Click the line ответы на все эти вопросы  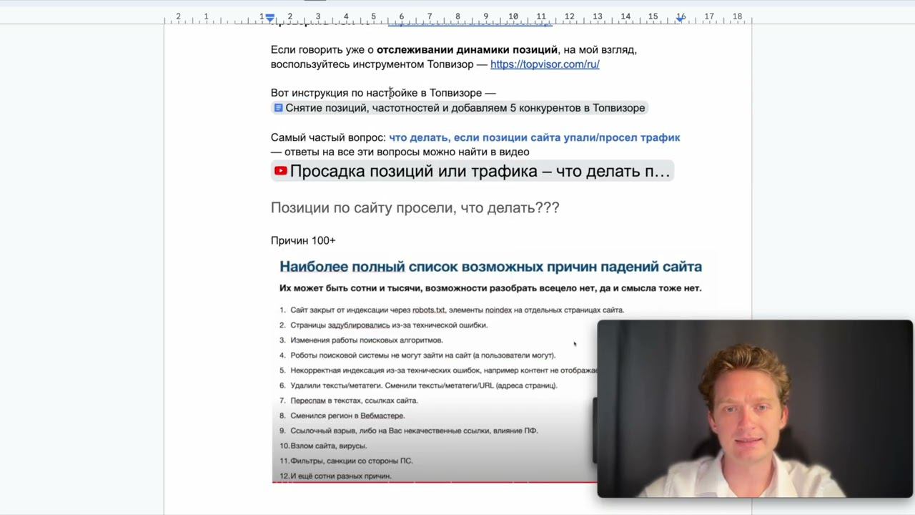(x=400, y=152)
